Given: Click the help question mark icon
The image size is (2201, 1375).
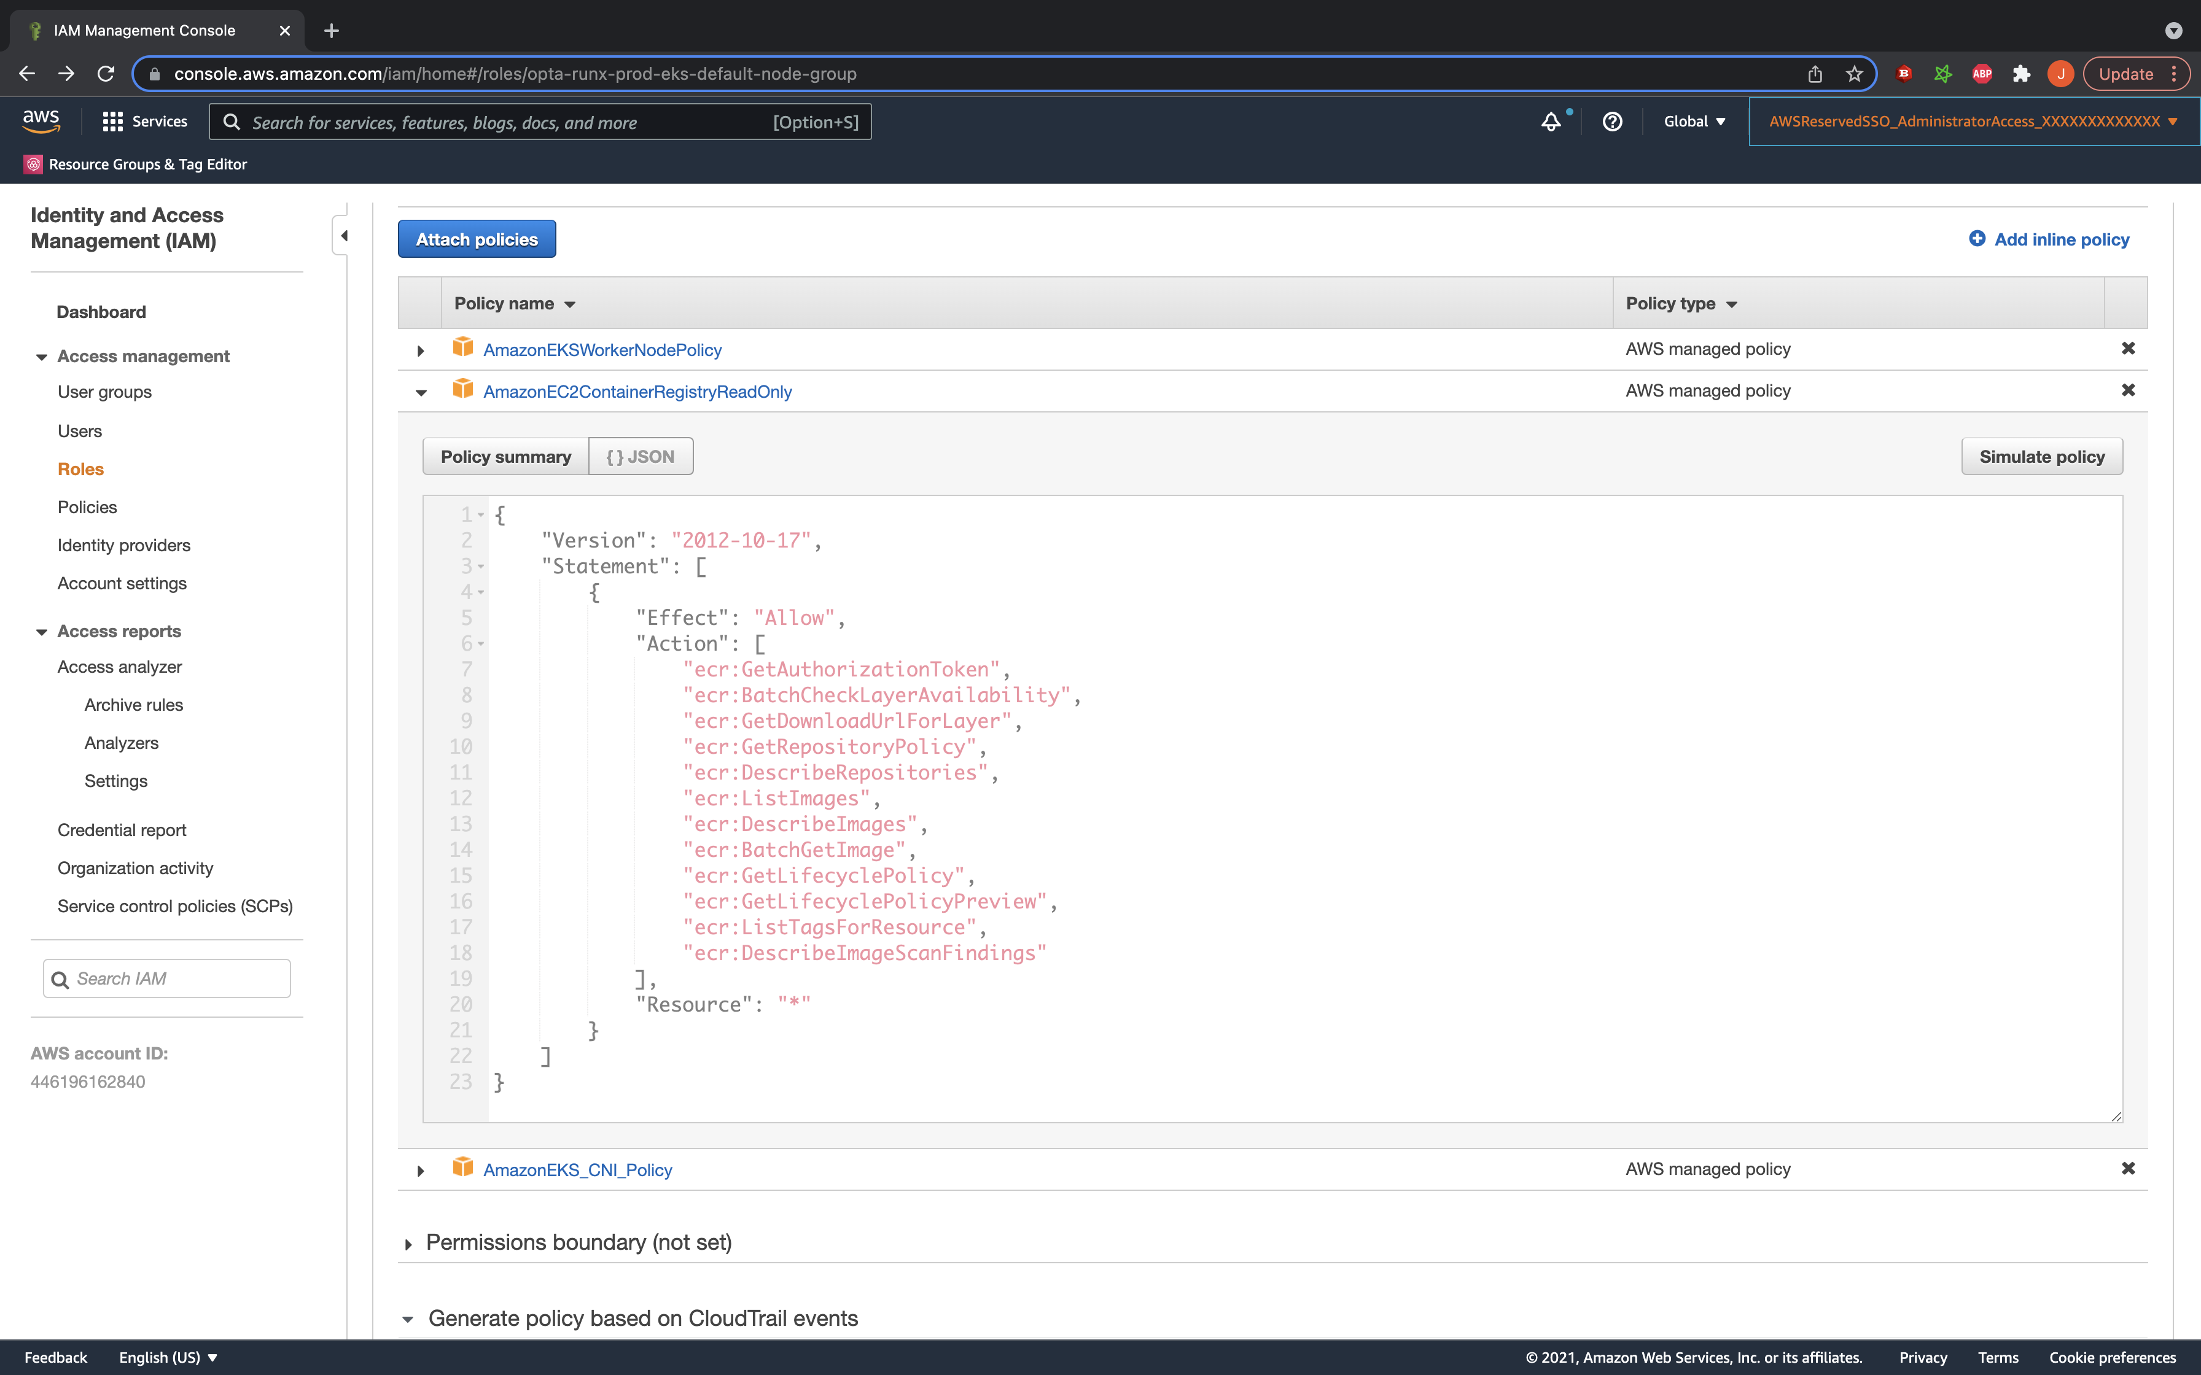Looking at the screenshot, I should 1611,122.
